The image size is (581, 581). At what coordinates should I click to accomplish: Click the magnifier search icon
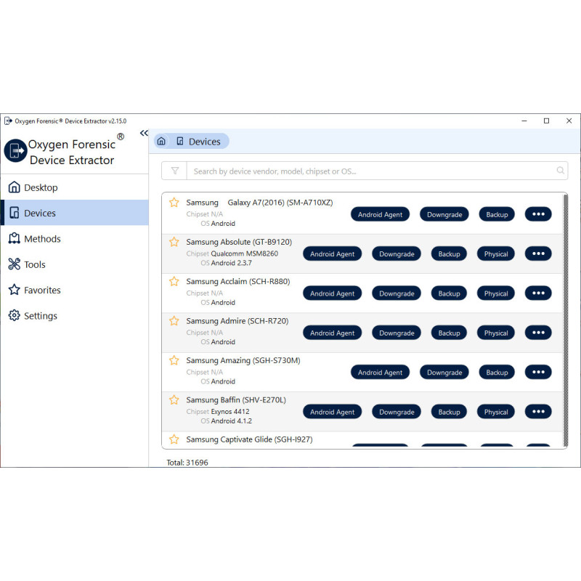pos(560,171)
